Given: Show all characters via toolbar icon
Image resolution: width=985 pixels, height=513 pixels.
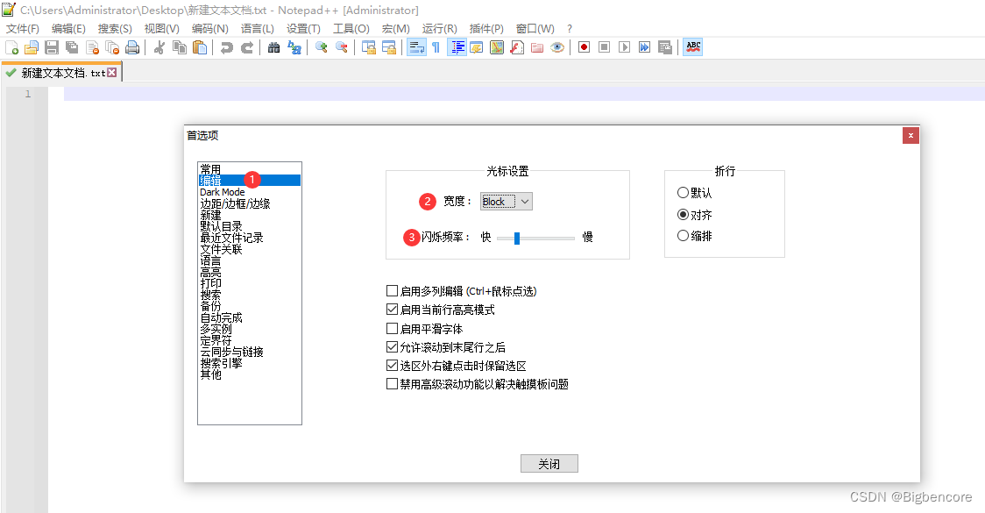Looking at the screenshot, I should 436,46.
